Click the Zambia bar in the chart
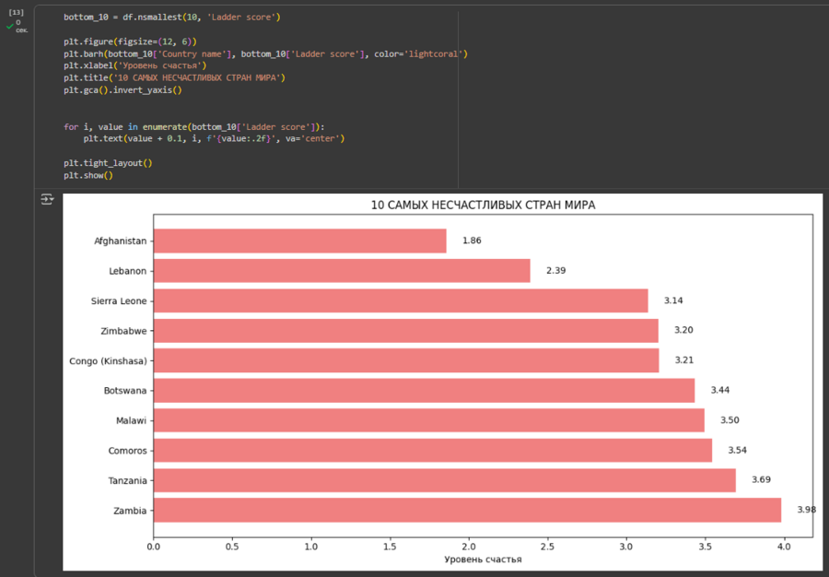Viewport: 829px width, 577px height. point(467,510)
